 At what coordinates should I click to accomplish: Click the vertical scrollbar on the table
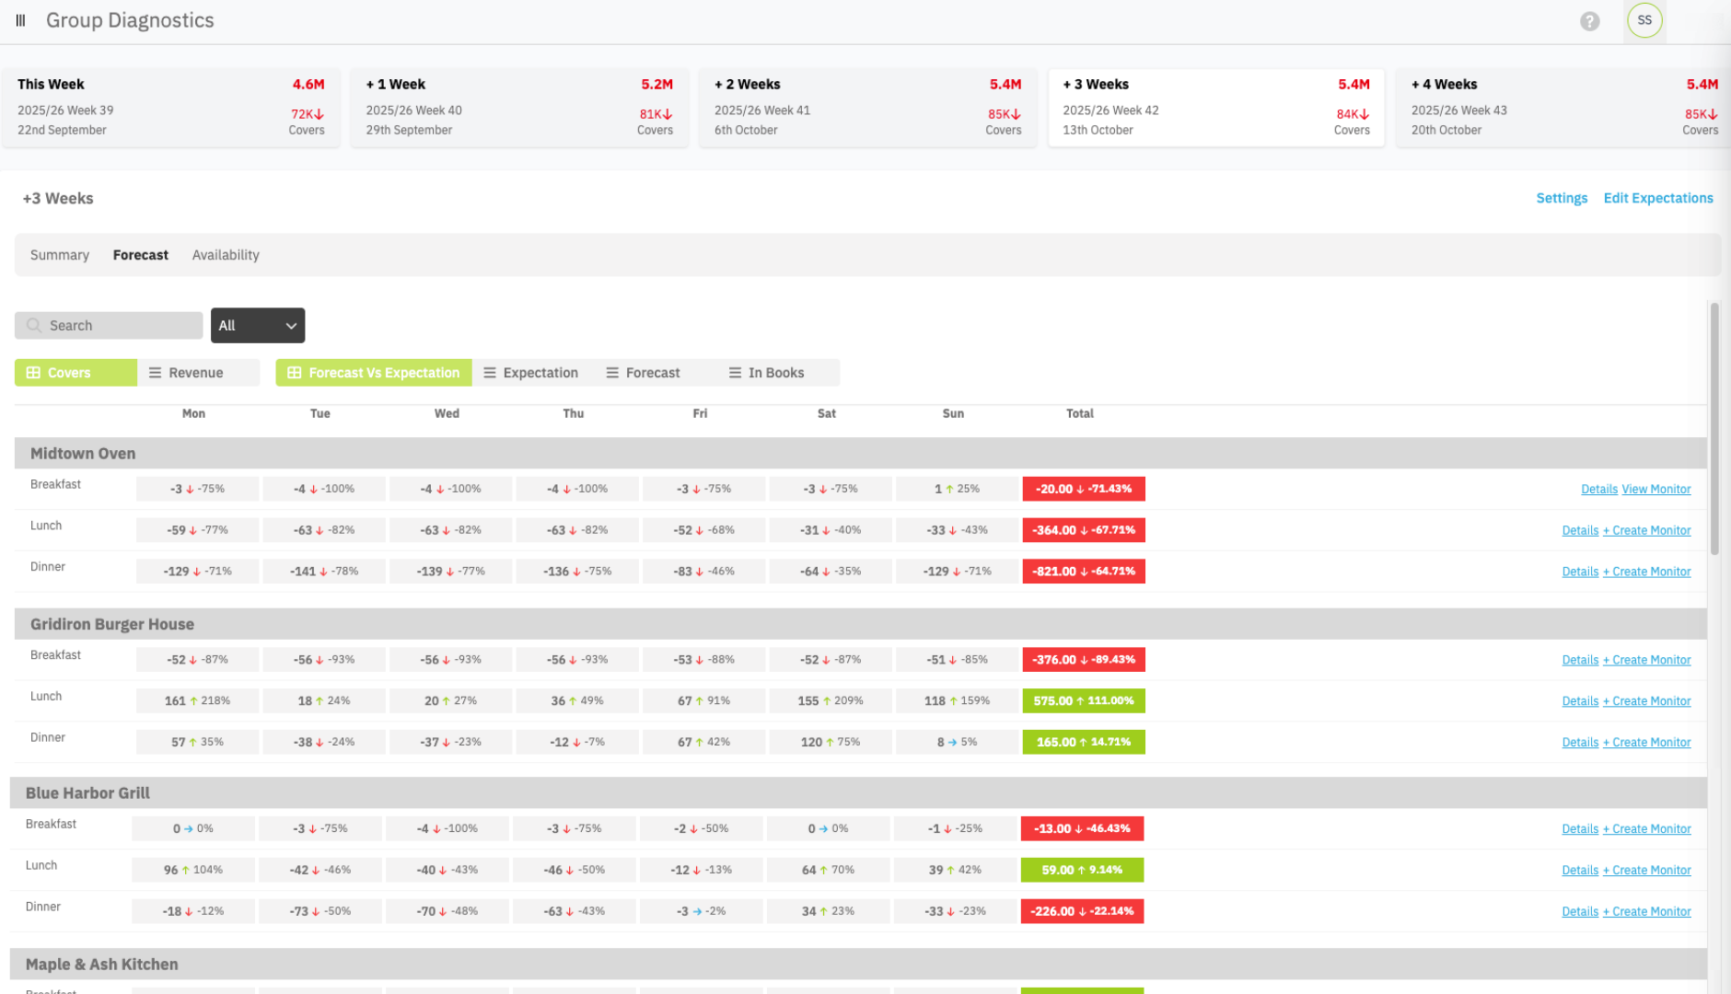pyautogui.click(x=1714, y=429)
